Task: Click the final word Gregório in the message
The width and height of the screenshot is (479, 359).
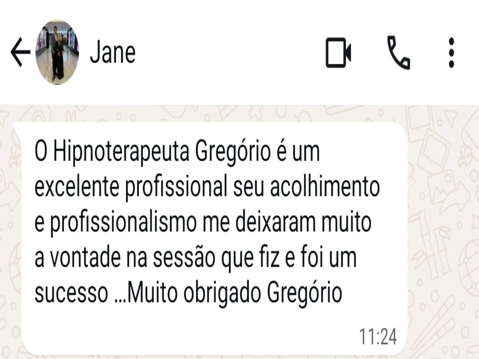Action: coord(305,293)
